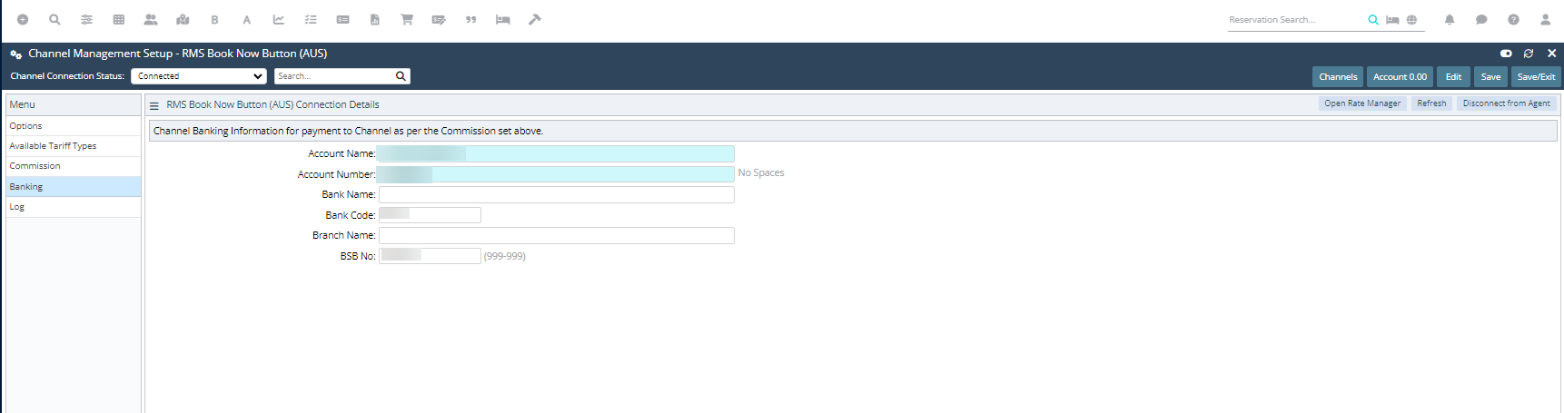
Task: Open notifications bell icon
Action: pos(1450,19)
